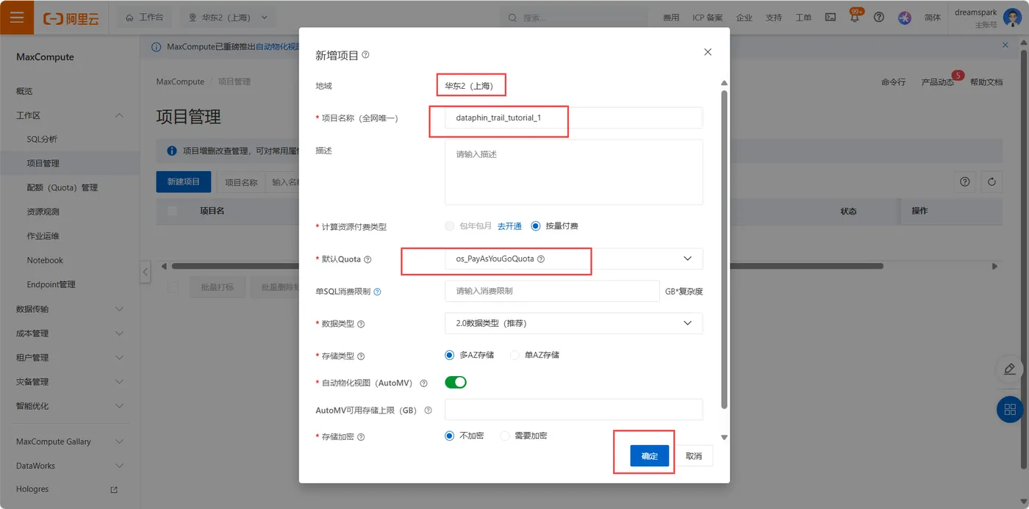
Task: Click the Alibaba Cloud logo
Action: (x=71, y=18)
